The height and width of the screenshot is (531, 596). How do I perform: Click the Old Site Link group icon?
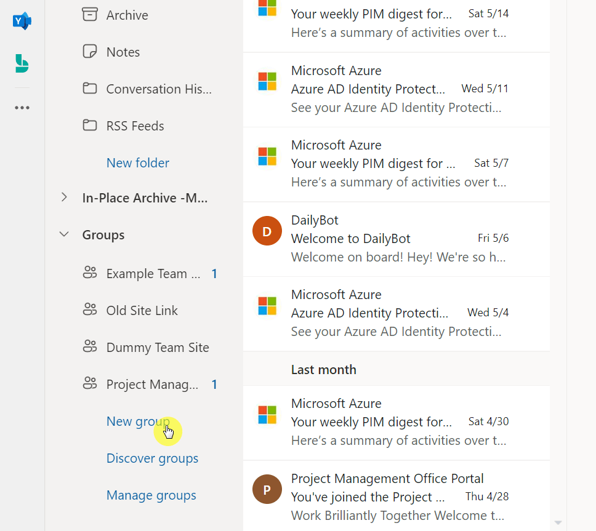[x=90, y=310]
